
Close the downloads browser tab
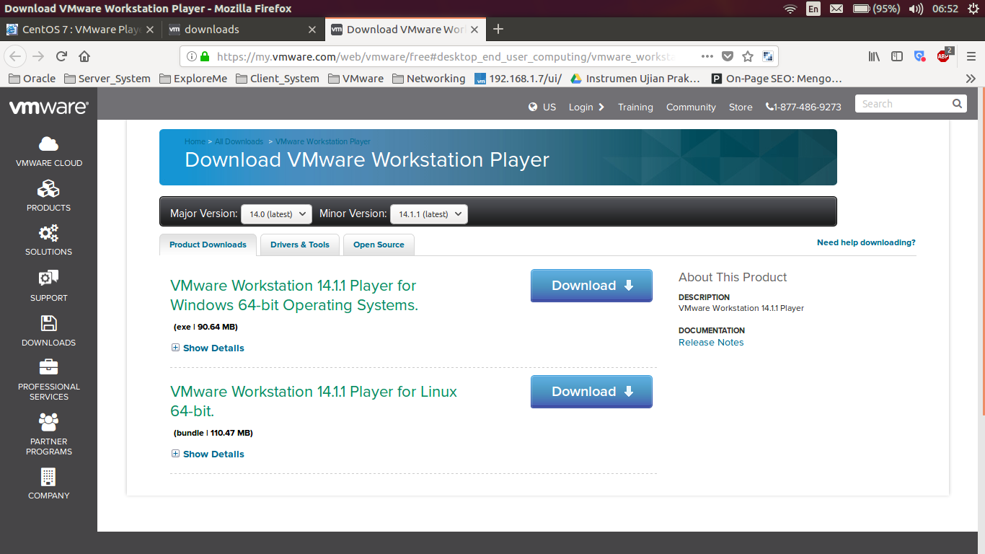coord(312,30)
